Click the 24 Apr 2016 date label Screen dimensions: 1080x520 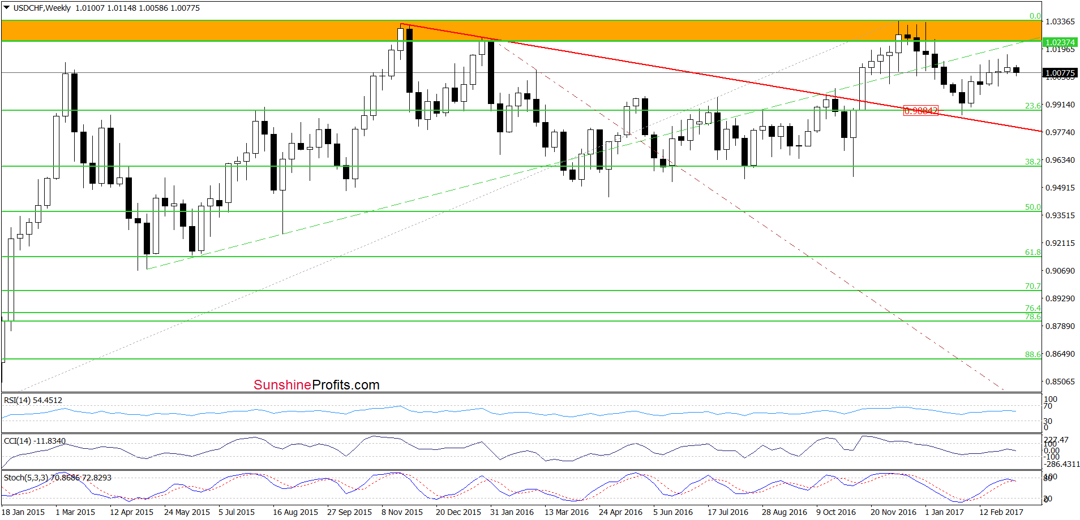pyautogui.click(x=620, y=512)
